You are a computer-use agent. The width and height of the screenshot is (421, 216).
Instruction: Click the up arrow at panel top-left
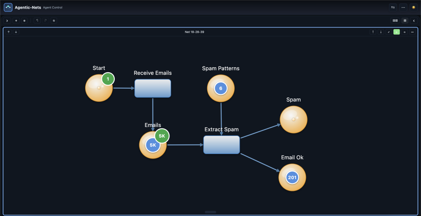(9, 32)
